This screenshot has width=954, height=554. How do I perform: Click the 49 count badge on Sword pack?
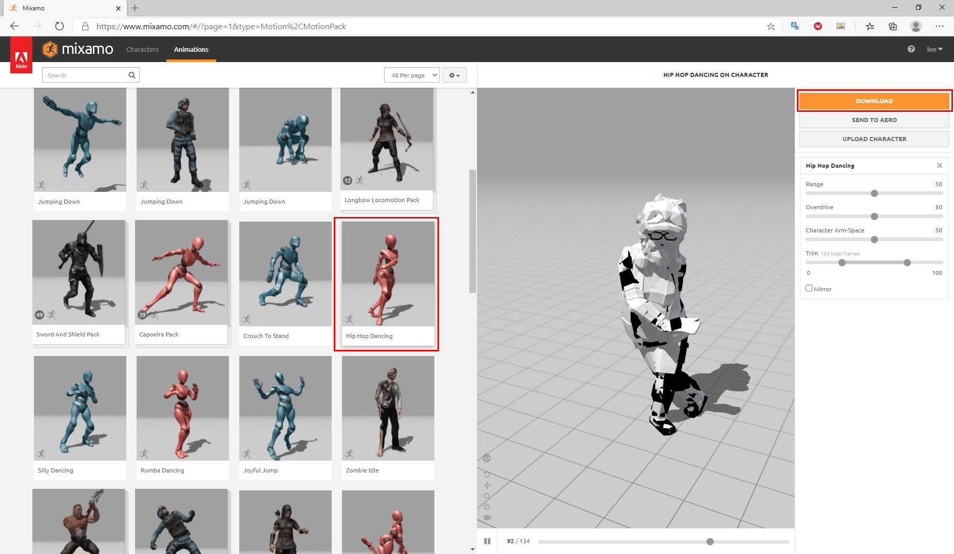point(40,315)
